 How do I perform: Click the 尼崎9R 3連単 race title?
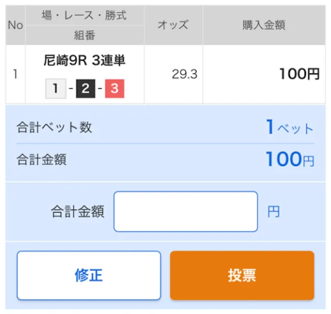pos(85,60)
